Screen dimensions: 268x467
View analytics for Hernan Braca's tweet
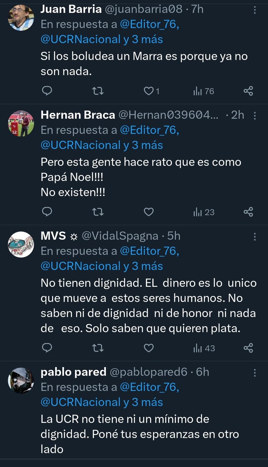pos(204,212)
